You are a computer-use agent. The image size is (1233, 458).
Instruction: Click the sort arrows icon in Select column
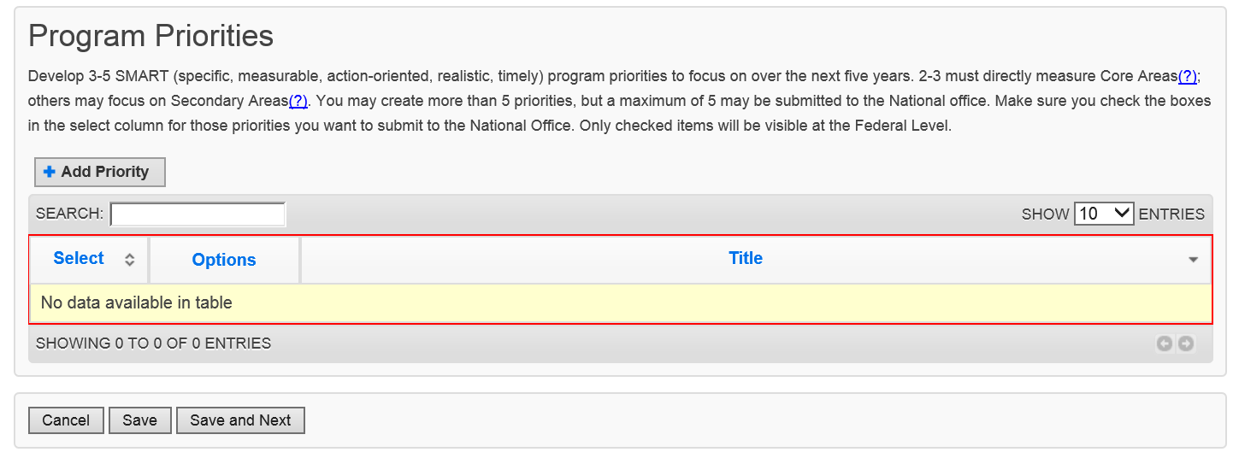pos(130,260)
